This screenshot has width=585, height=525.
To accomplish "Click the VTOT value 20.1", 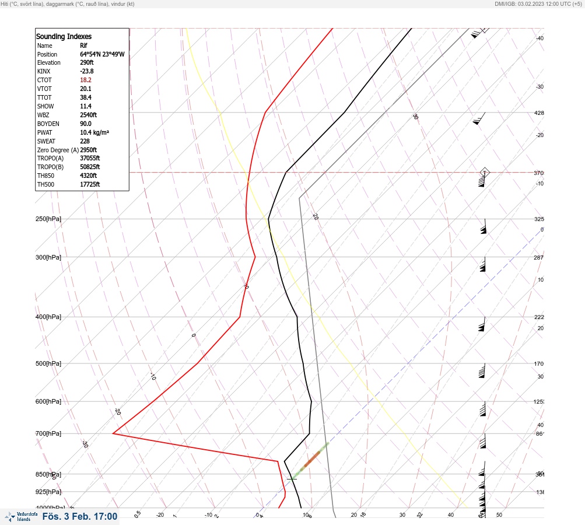I will [x=86, y=89].
